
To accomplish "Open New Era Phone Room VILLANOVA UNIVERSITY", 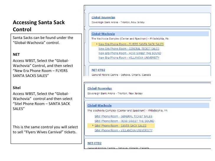I will coord(129,57).
